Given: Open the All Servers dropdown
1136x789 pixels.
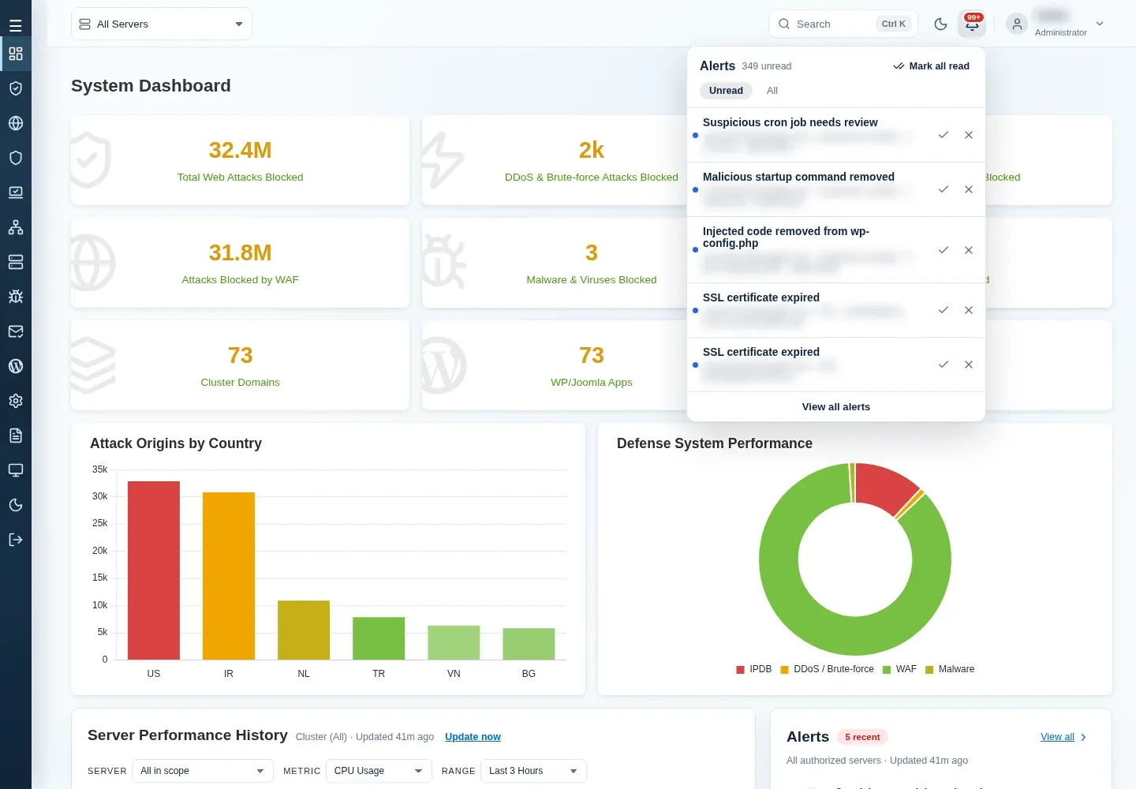Looking at the screenshot, I should [x=162, y=24].
